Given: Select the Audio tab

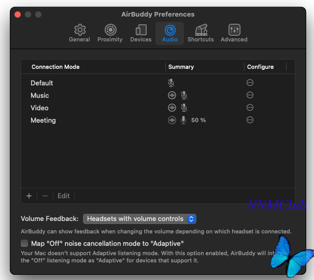Looking at the screenshot, I should click(170, 34).
